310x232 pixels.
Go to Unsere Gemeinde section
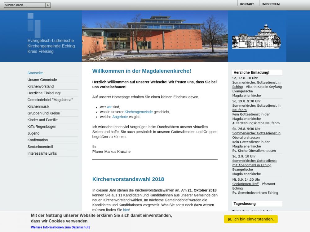click(x=42, y=80)
